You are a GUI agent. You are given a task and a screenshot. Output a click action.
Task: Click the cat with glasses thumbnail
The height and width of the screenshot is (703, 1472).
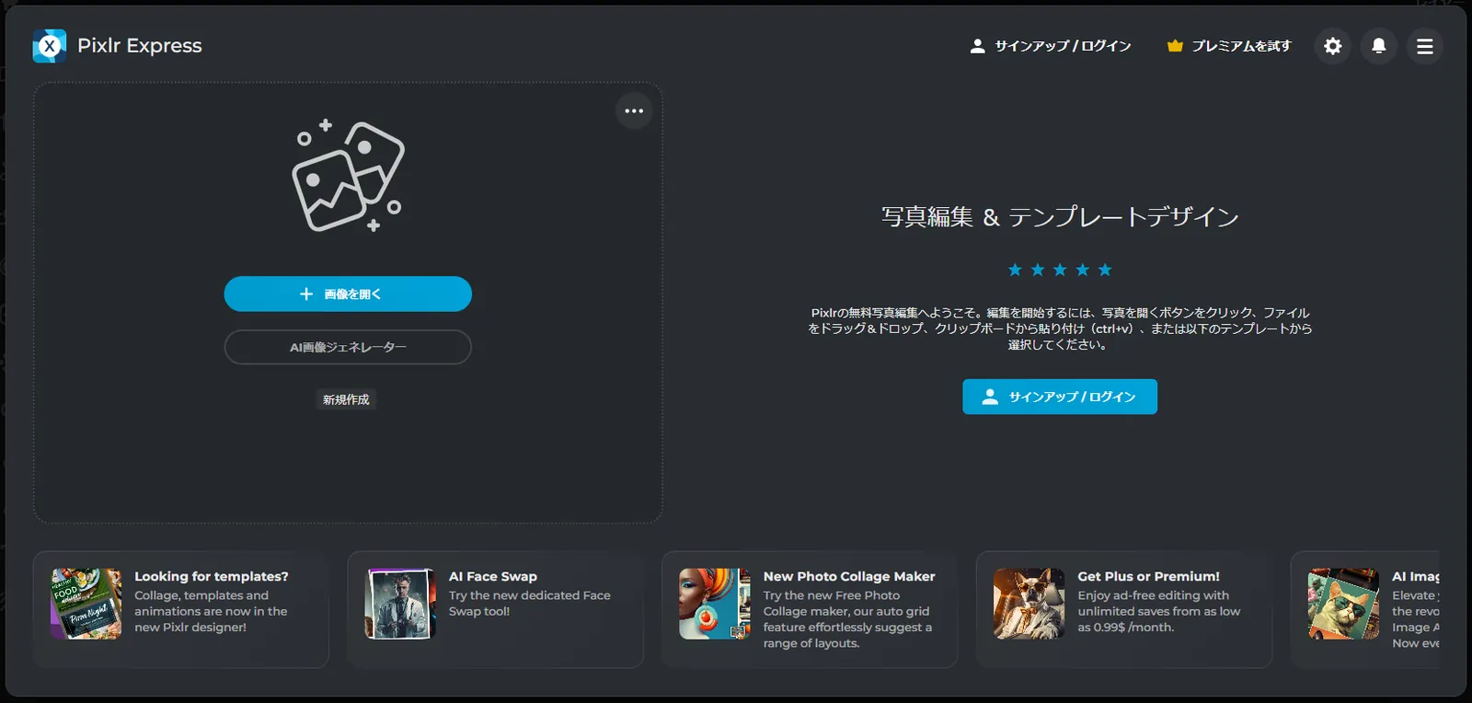tap(1344, 604)
